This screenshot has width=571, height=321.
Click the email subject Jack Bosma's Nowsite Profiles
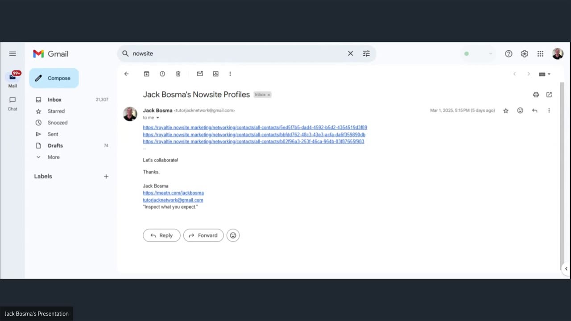pos(196,95)
